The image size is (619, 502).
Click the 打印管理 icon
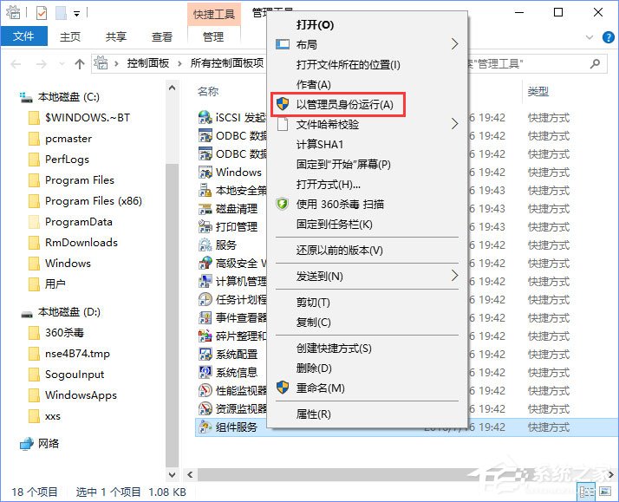point(205,226)
